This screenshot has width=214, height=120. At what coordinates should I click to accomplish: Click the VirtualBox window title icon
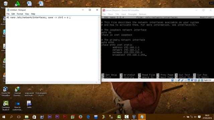click(104, 10)
